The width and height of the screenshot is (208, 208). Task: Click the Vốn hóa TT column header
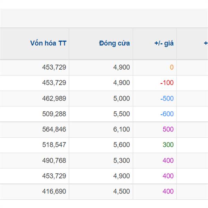coord(48,43)
